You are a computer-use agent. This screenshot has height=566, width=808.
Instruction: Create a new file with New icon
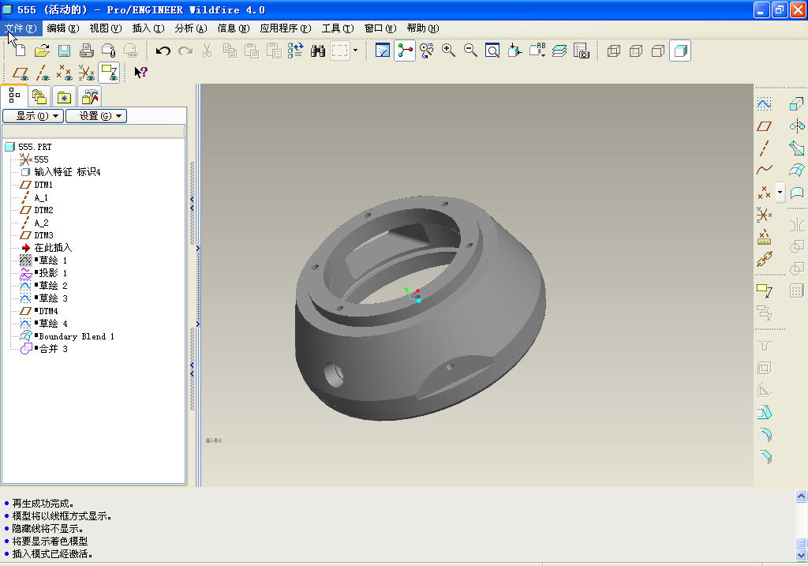[x=20, y=51]
